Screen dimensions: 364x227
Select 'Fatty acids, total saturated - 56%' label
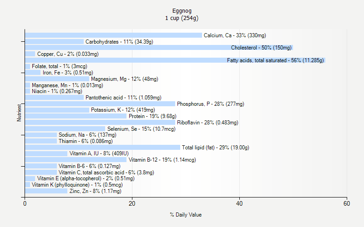pyautogui.click(x=275, y=60)
